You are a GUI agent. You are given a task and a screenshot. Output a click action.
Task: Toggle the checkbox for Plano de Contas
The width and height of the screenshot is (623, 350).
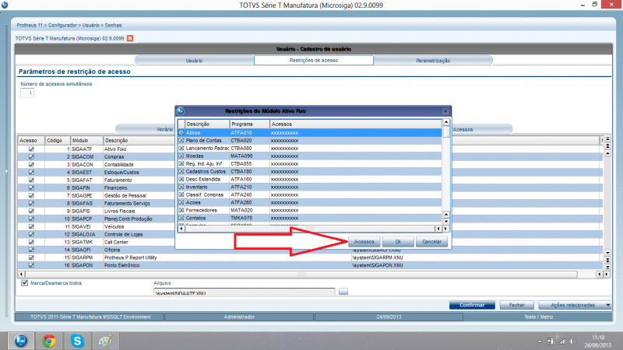pos(181,141)
